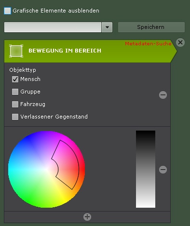
Task: Remove the color filter with minus icon
Action: click(163, 170)
